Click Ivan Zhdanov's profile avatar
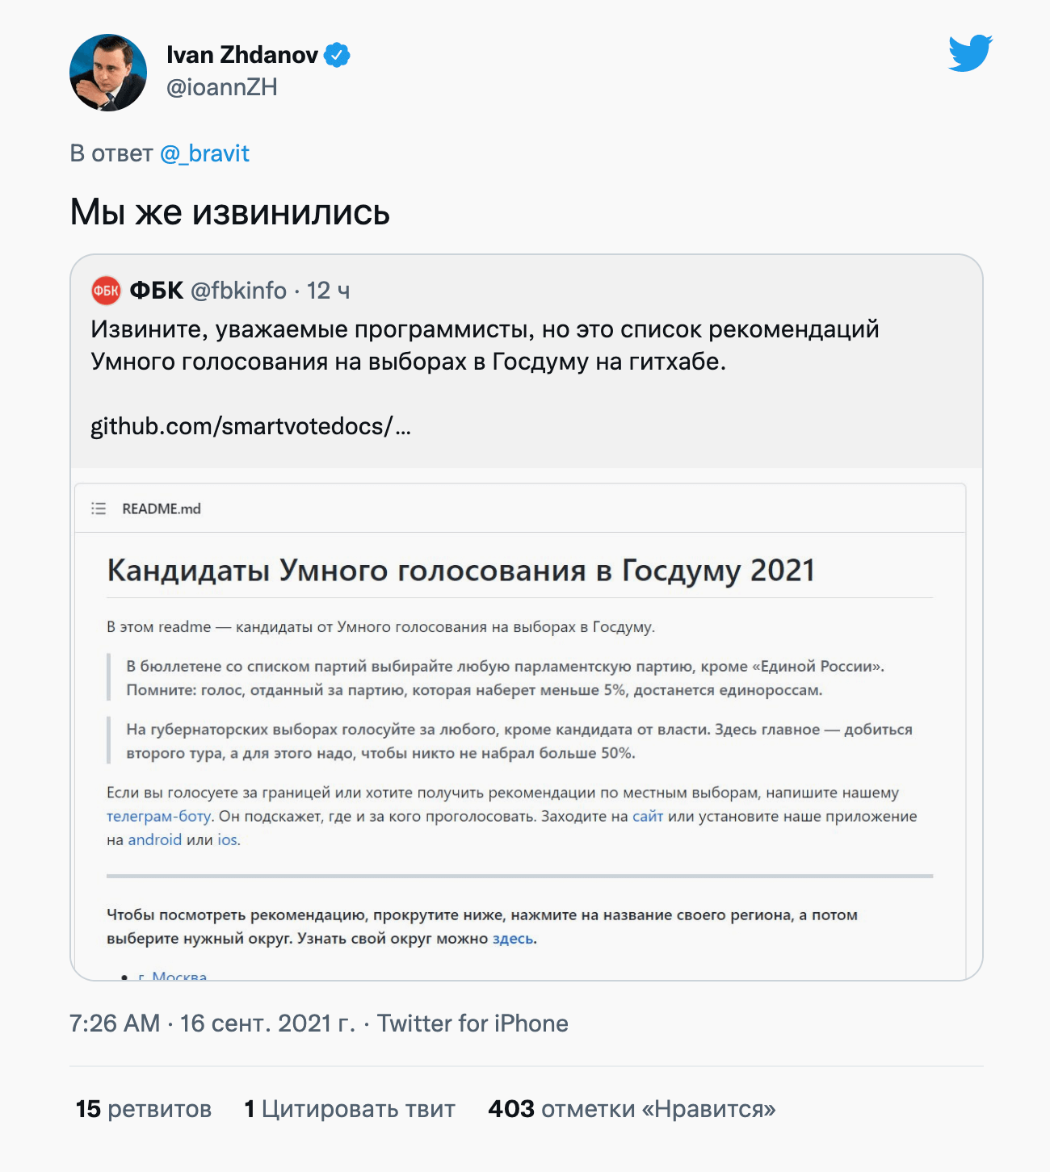Viewport: 1050px width, 1172px height. (108, 73)
